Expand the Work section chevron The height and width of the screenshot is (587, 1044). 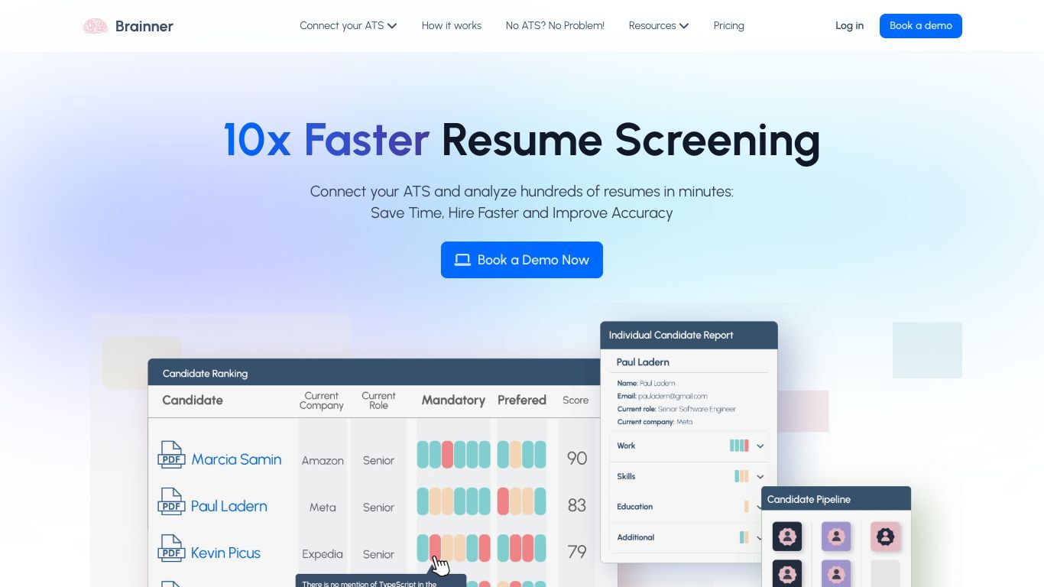760,446
